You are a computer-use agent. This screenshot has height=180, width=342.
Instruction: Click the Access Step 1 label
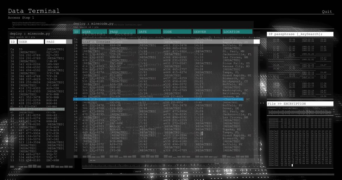(x=21, y=18)
